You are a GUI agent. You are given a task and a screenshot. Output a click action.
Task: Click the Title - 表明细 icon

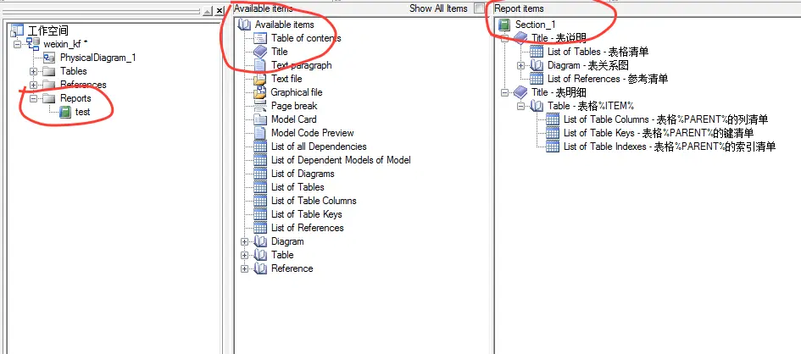[520, 92]
